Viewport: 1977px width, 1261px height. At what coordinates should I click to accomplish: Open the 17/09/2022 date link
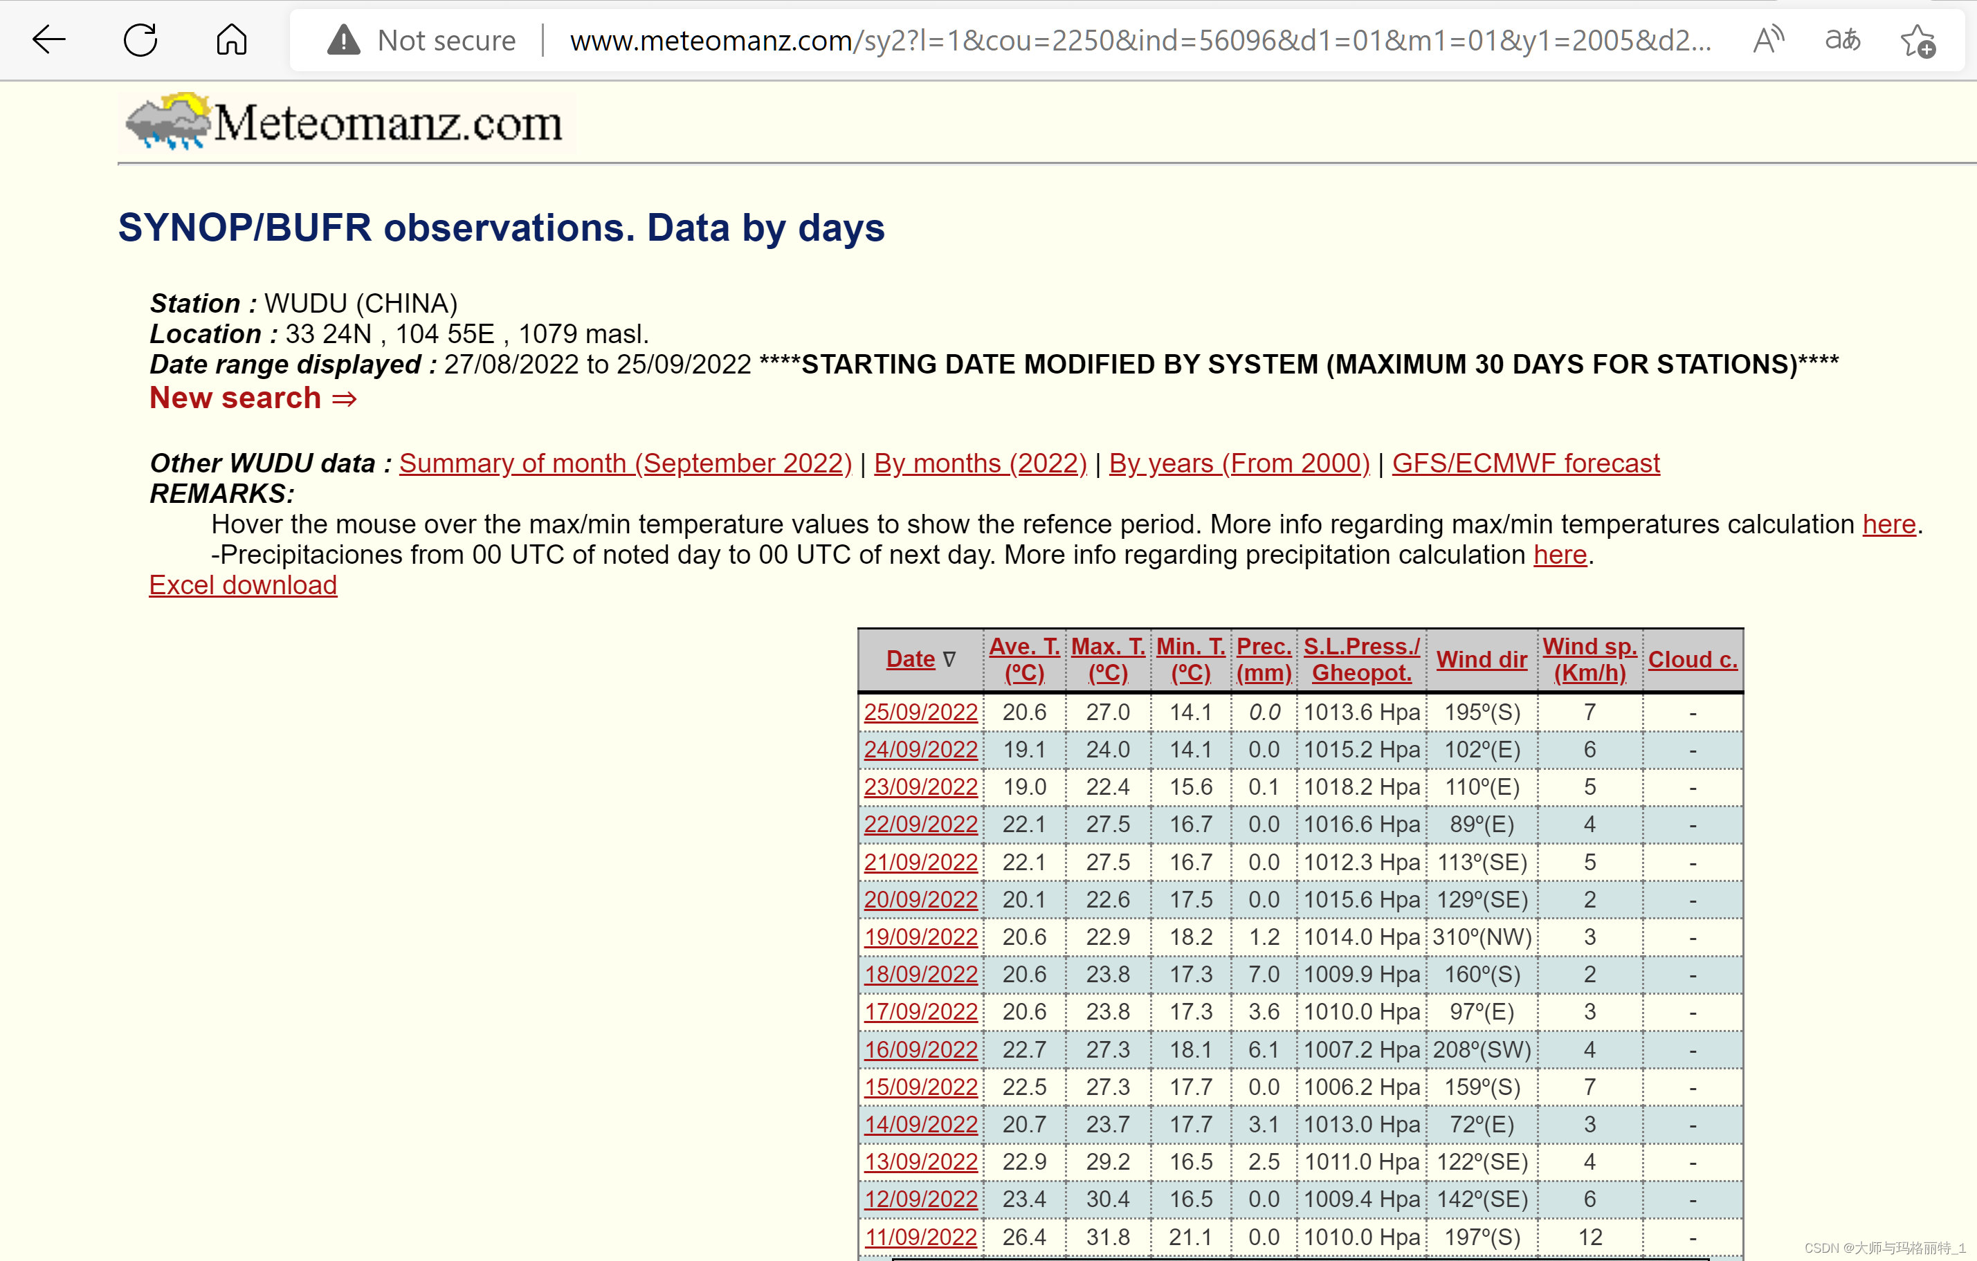point(920,1011)
